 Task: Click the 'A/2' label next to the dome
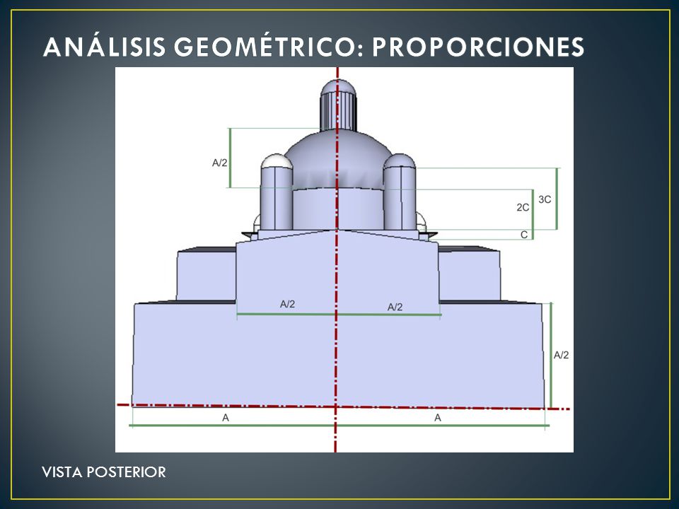[219, 163]
